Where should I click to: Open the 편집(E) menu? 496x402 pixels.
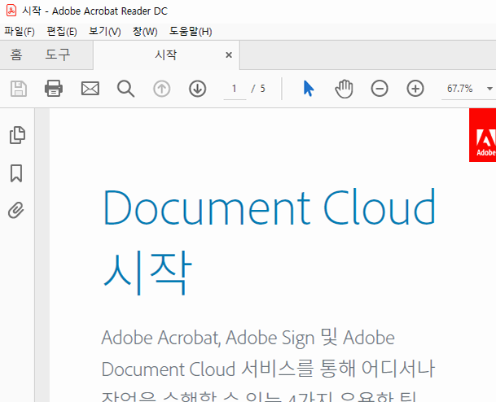click(62, 31)
